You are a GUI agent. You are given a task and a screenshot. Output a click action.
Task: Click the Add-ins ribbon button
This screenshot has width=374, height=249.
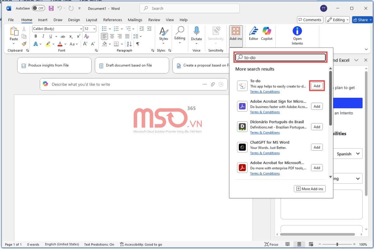point(236,36)
